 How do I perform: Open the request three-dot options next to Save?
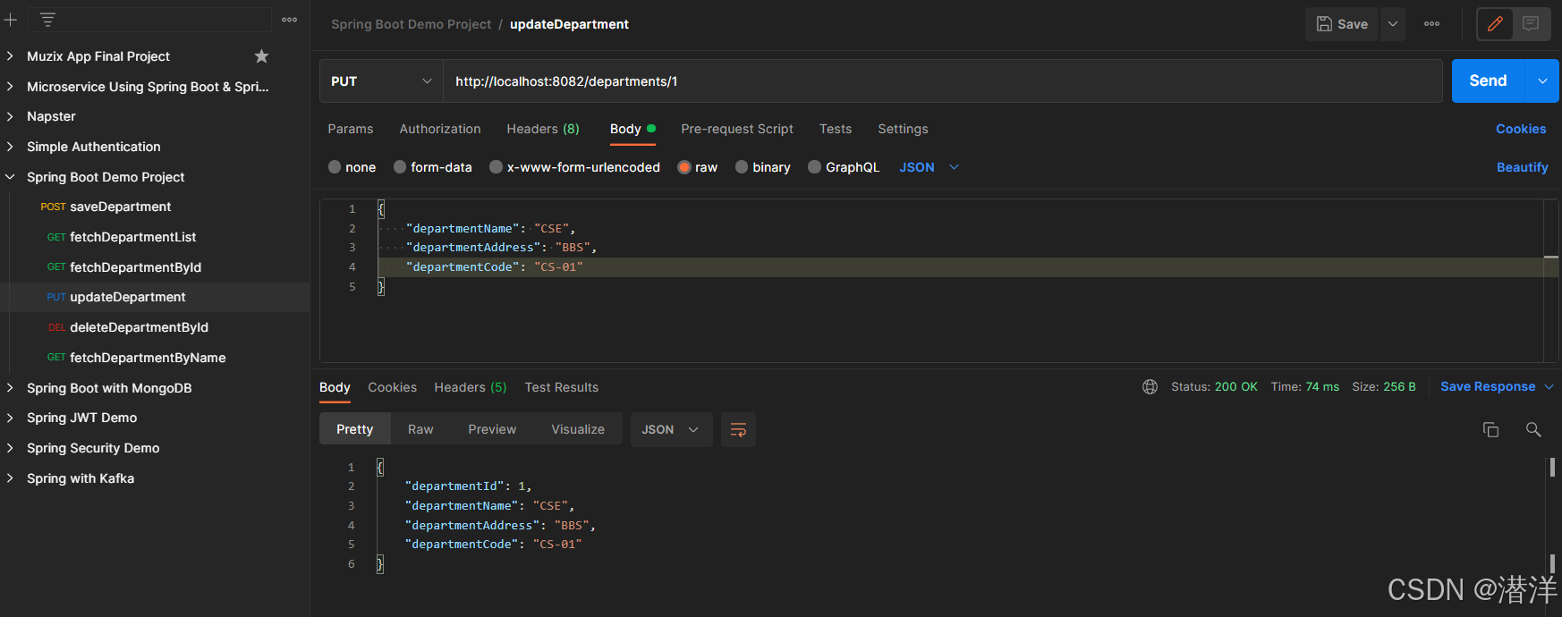coord(1431,24)
